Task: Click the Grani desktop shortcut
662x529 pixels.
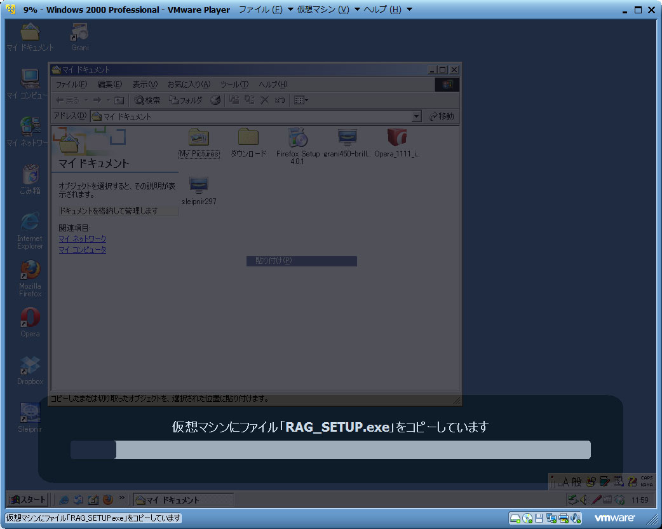Action: click(80, 37)
